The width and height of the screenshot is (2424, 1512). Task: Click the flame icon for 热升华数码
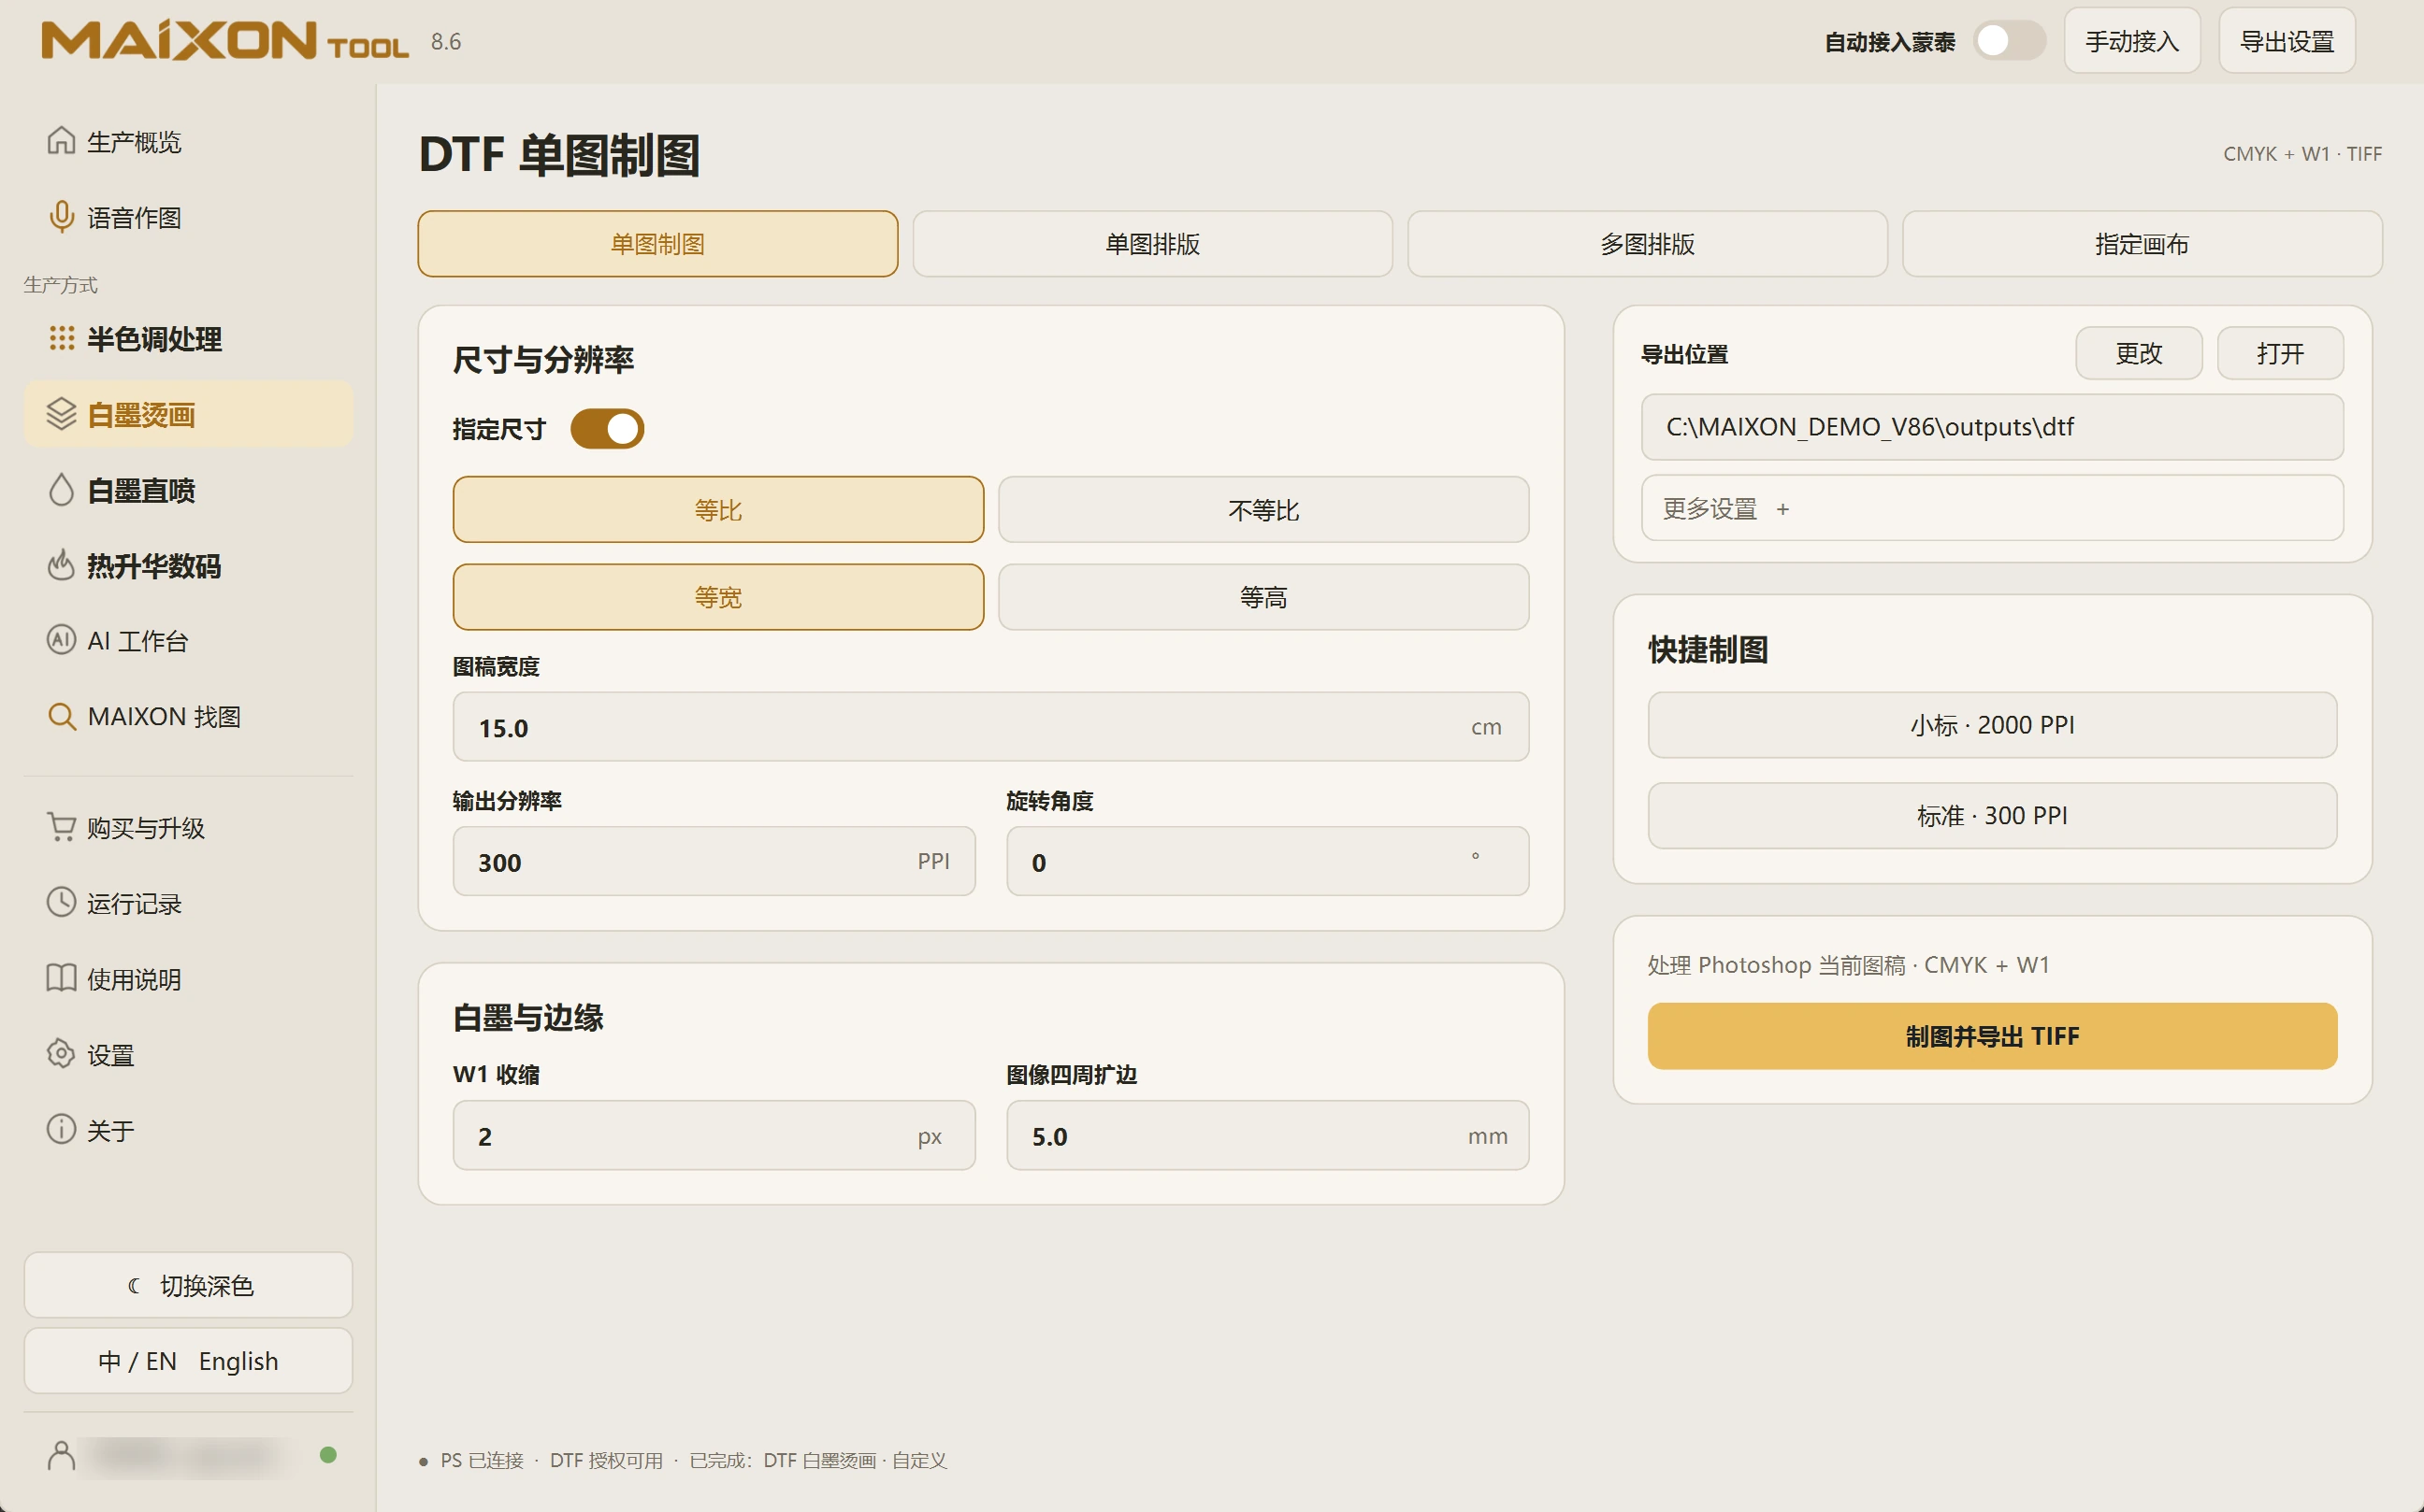tap(61, 565)
